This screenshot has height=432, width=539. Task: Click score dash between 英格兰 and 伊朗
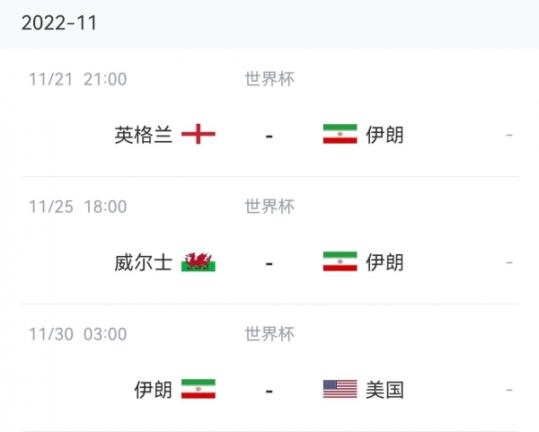pyautogui.click(x=269, y=136)
